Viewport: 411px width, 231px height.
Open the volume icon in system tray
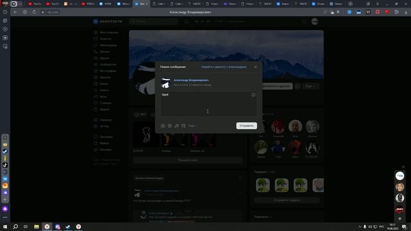370,227
